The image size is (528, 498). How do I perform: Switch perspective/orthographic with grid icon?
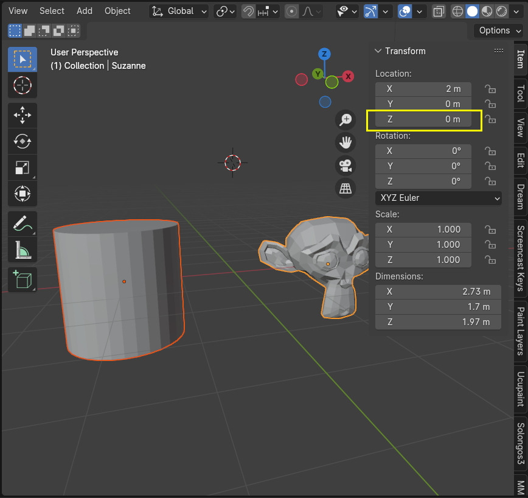point(346,188)
